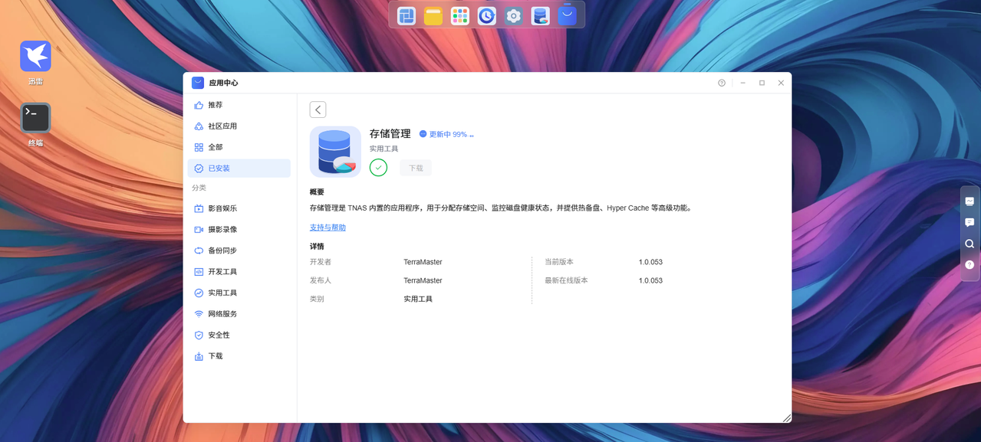Image resolution: width=981 pixels, height=442 pixels.
Task: Select 已安装 in the sidebar
Action: [239, 168]
